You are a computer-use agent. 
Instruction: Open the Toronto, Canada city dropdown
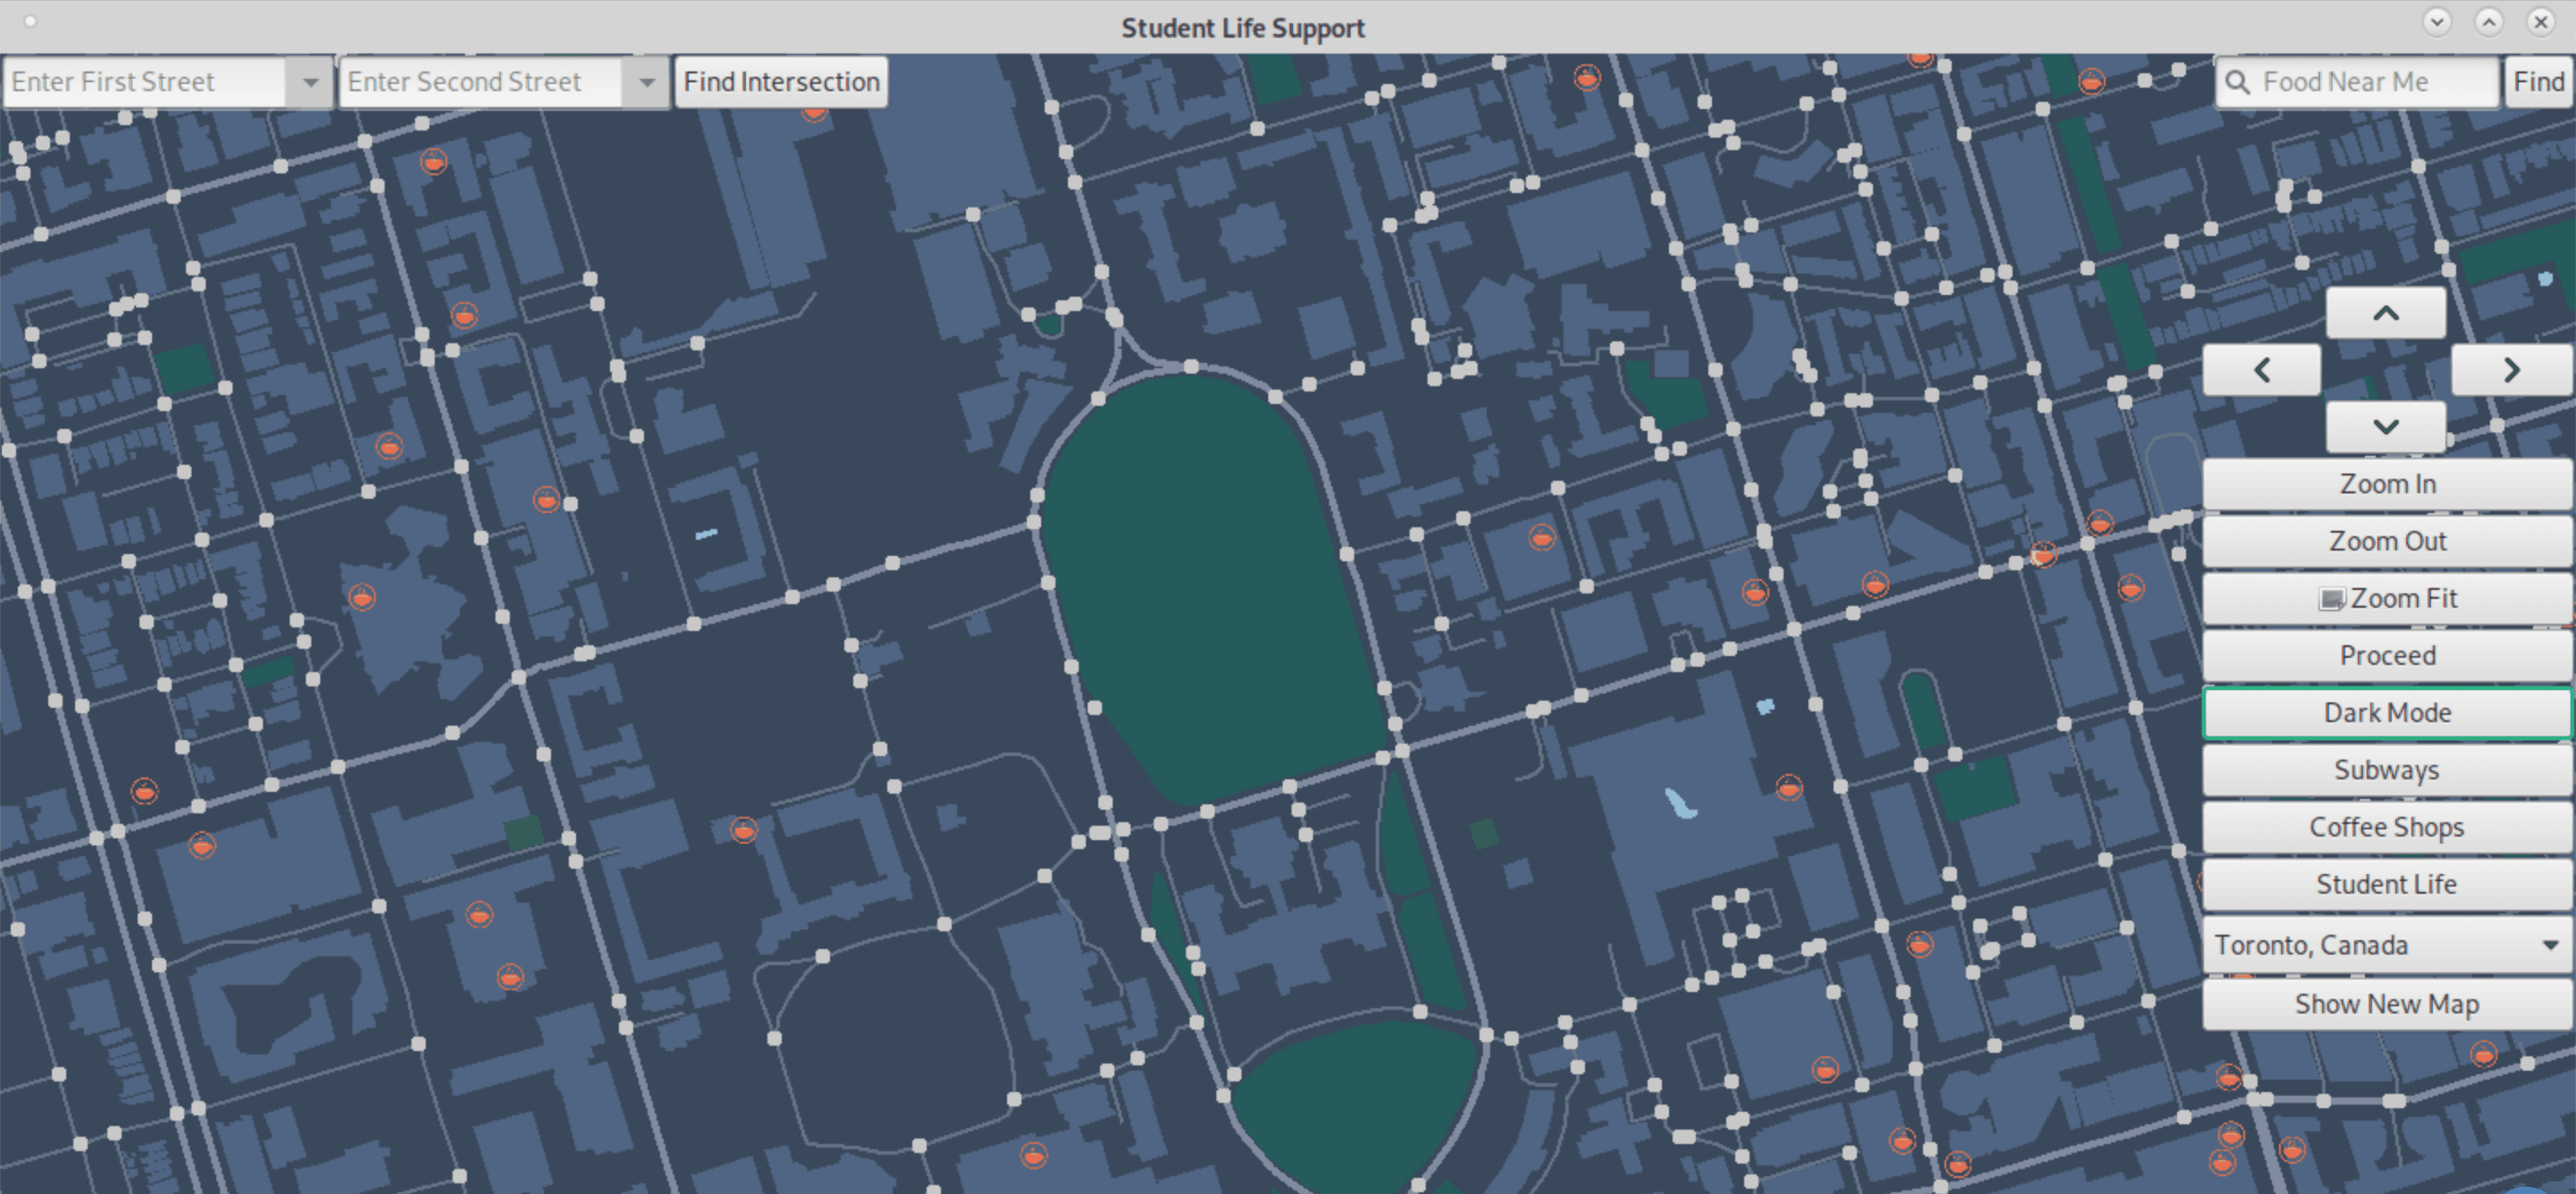(x=2386, y=945)
